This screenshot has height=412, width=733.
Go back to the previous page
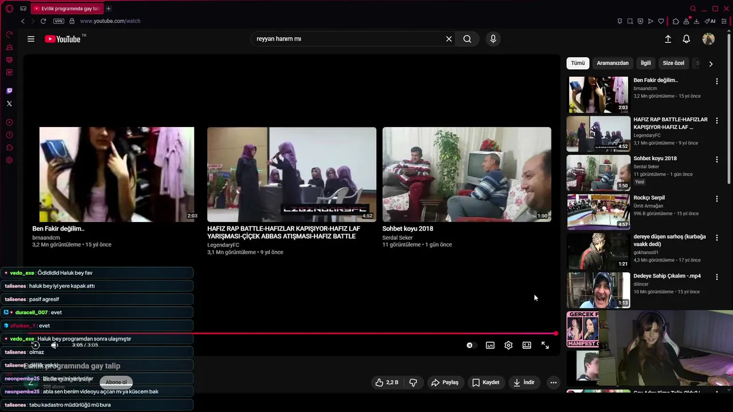(x=23, y=21)
